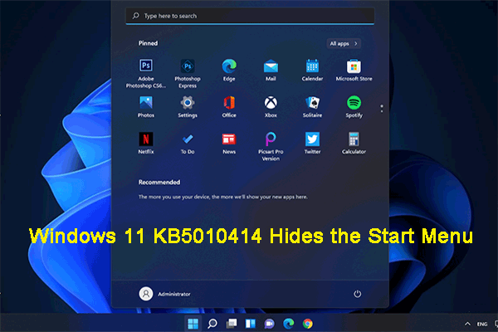The width and height of the screenshot is (498, 332).
Task: Click the Type here to search box
Action: pos(250,16)
